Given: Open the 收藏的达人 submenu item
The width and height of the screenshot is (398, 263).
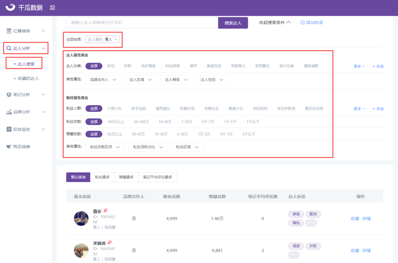Looking at the screenshot, I should pyautogui.click(x=28, y=79).
